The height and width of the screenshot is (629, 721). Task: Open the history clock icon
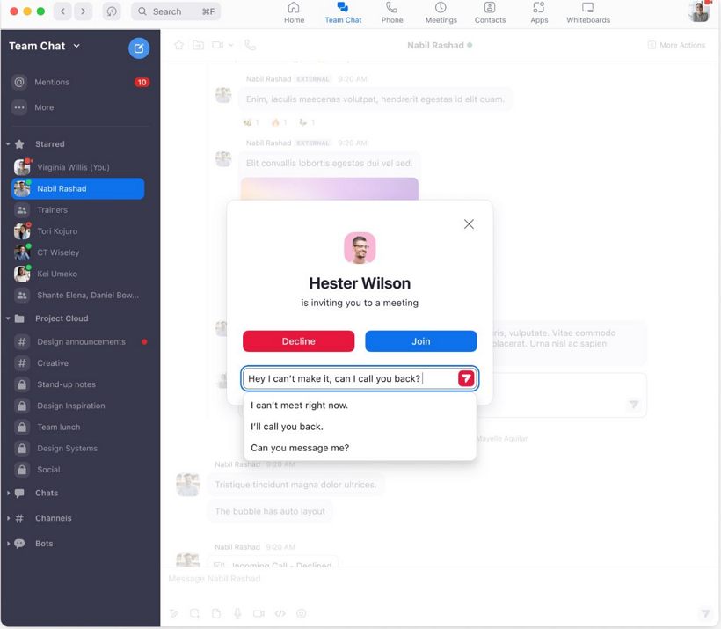pyautogui.click(x=112, y=11)
